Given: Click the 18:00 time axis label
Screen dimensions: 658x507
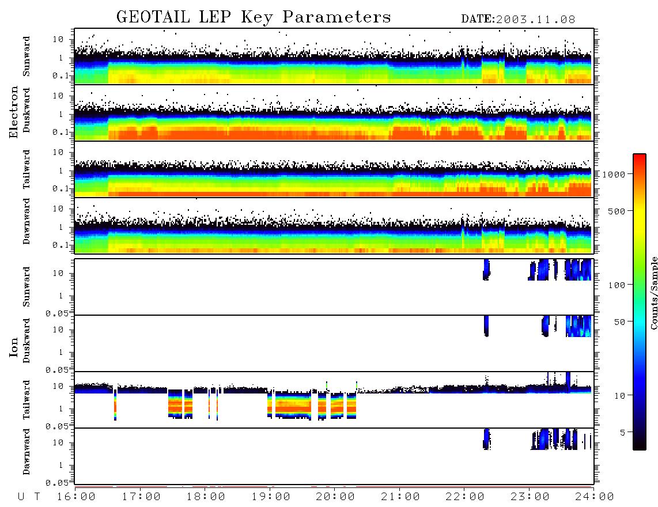Looking at the screenshot, I should (206, 497).
